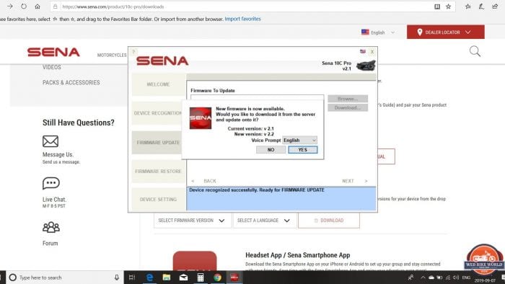Select the Device Setting tab
This screenshot has width=505, height=284.
pyautogui.click(x=158, y=200)
